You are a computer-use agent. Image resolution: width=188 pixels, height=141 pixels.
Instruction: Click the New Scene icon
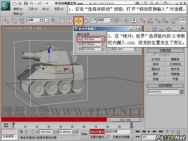coord(15,3)
